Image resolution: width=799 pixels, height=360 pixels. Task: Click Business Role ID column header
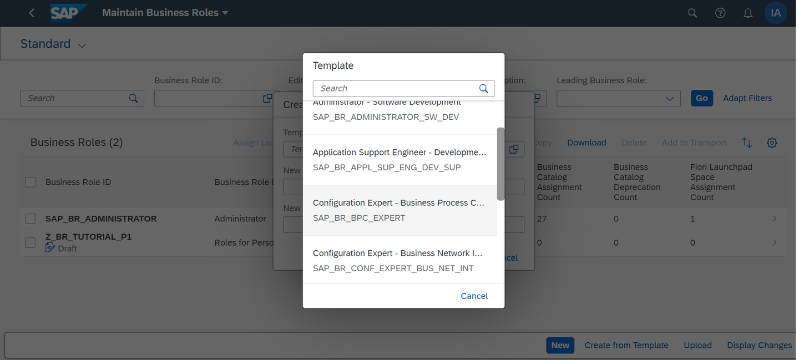click(78, 182)
